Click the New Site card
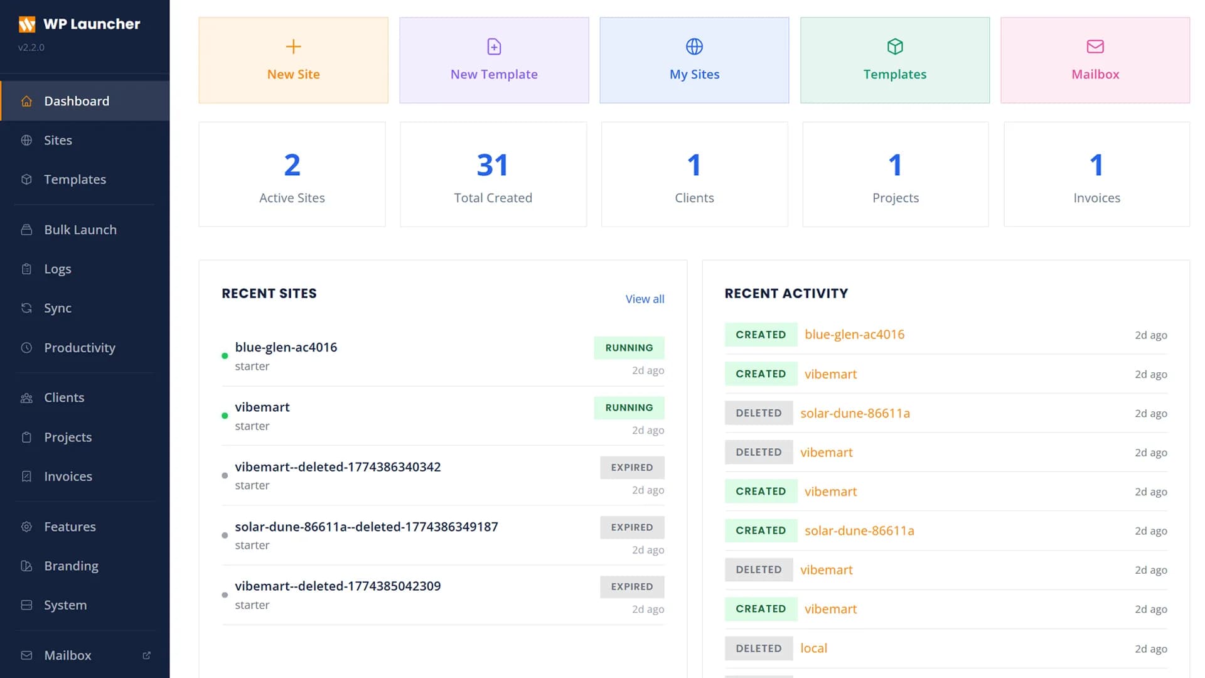 pyautogui.click(x=293, y=60)
